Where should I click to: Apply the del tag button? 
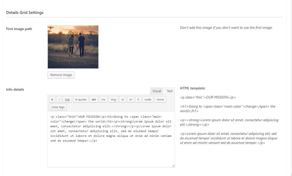click(94, 99)
